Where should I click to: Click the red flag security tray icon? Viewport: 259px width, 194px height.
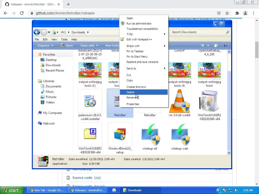coord(224,190)
